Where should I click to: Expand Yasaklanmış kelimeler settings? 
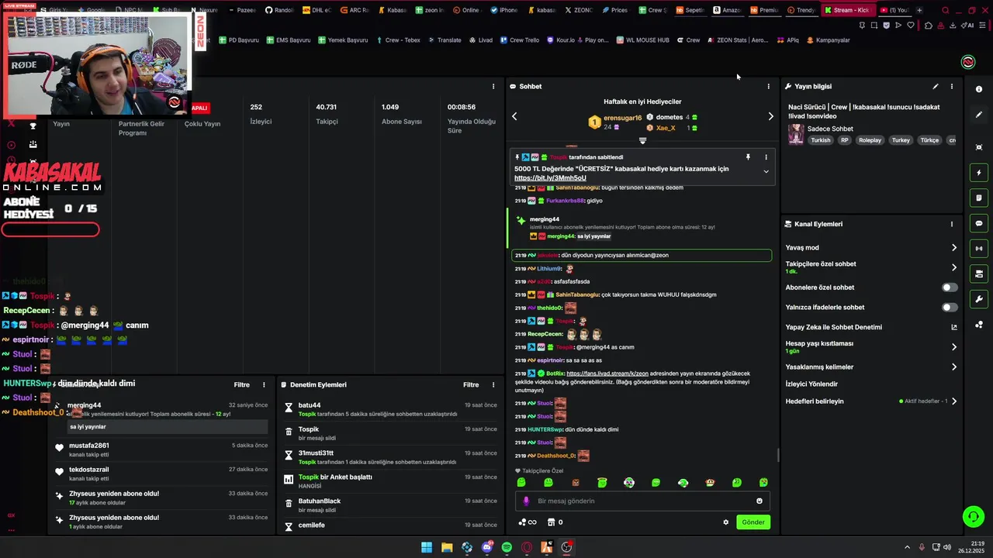[953, 367]
